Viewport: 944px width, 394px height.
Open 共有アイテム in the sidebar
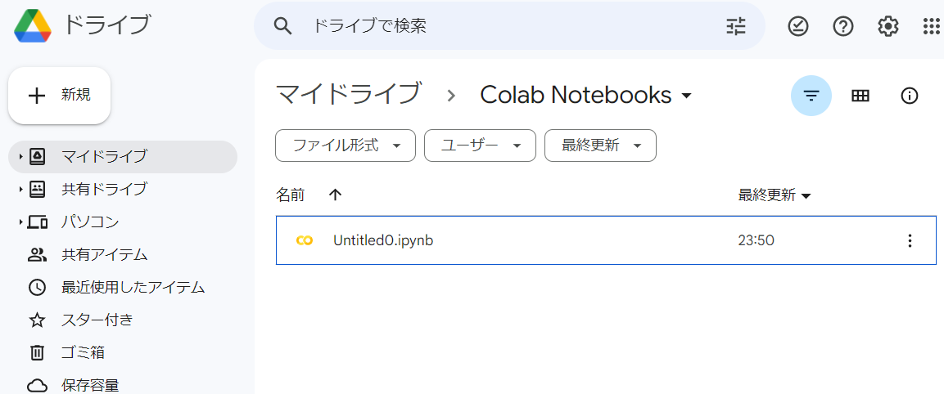tap(104, 254)
